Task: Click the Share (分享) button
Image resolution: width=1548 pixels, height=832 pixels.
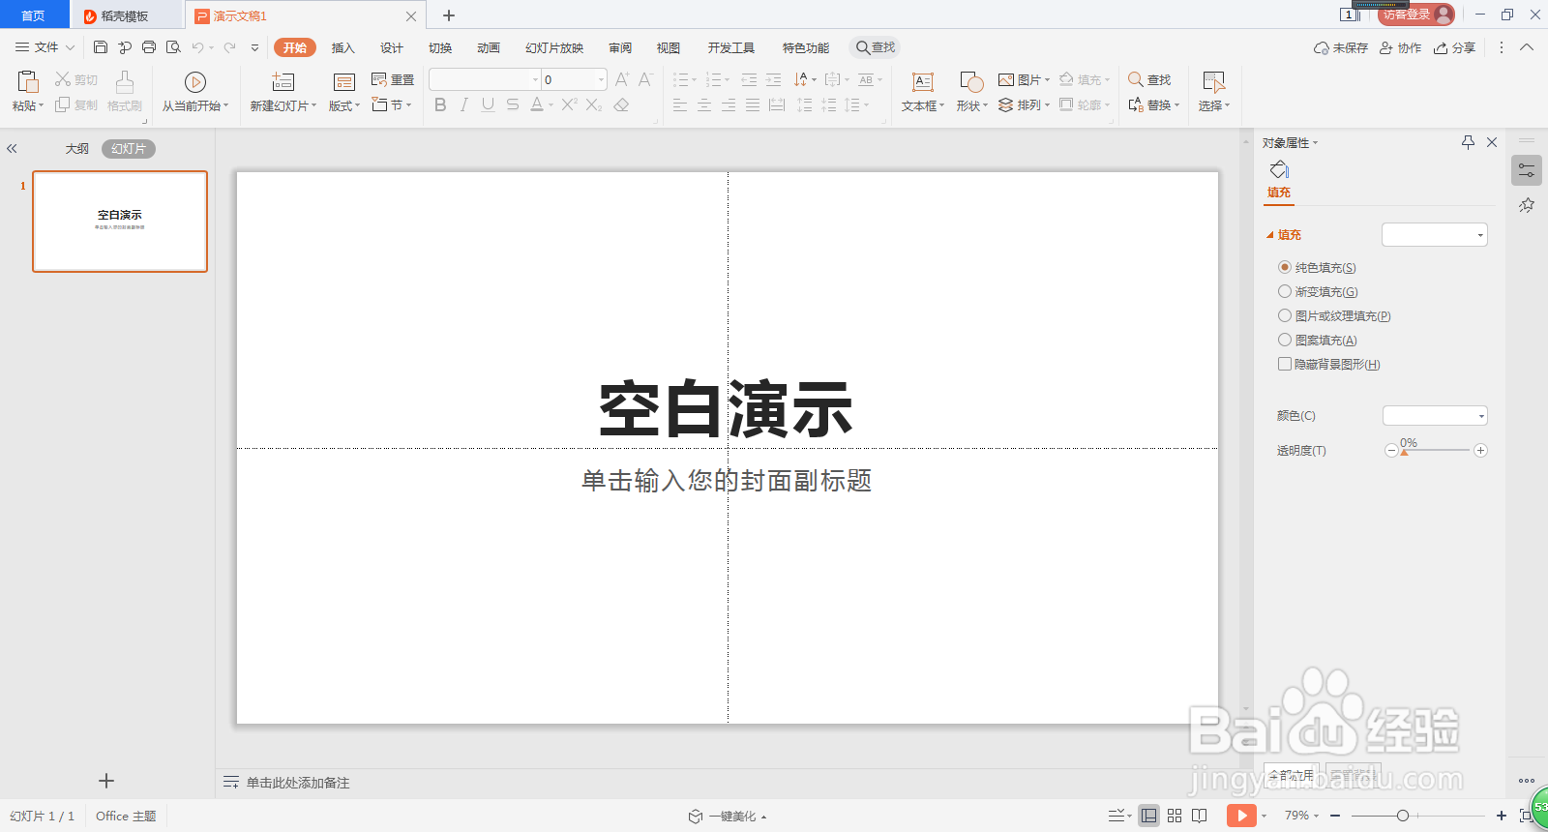Action: pyautogui.click(x=1455, y=47)
